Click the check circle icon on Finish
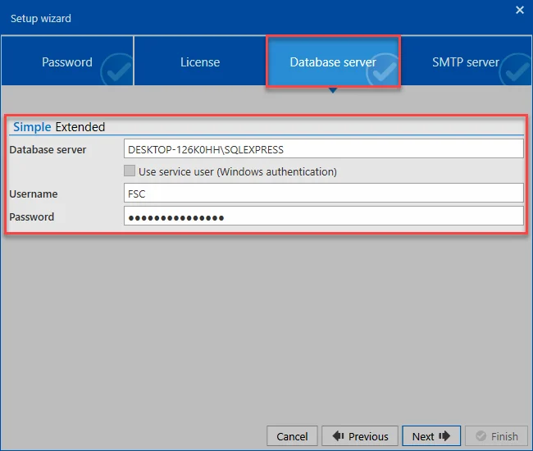Screen dimensions: 533x451 click(x=481, y=435)
